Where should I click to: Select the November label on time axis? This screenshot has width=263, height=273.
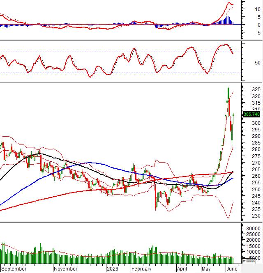(65, 268)
